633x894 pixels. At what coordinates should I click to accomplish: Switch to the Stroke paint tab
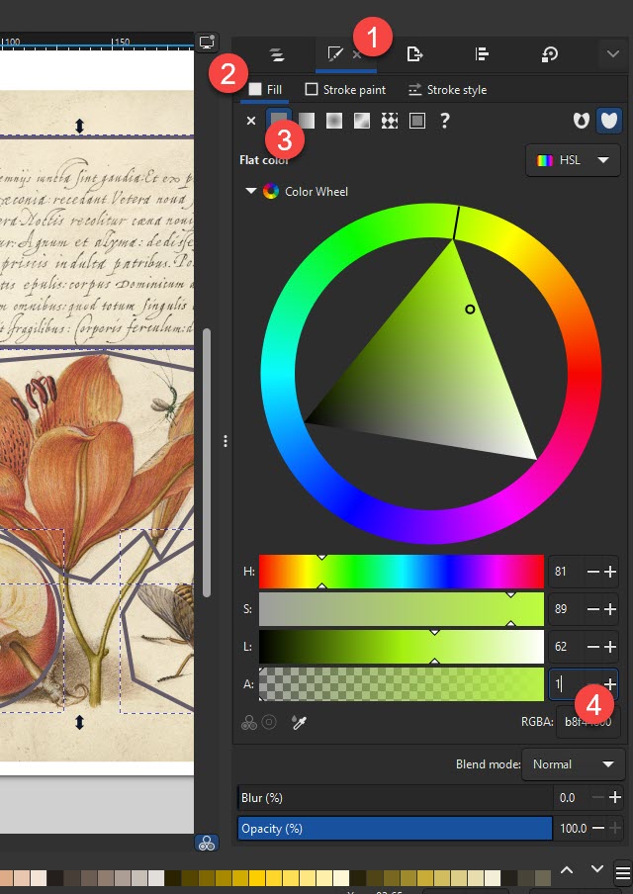[x=345, y=90]
